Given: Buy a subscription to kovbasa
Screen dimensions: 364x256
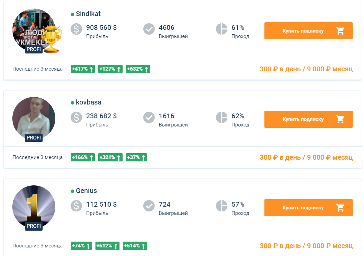Looking at the screenshot, I should pos(308,119).
